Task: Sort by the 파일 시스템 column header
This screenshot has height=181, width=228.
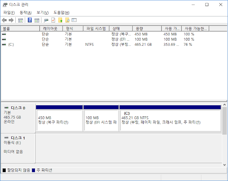Action: pos(96,29)
